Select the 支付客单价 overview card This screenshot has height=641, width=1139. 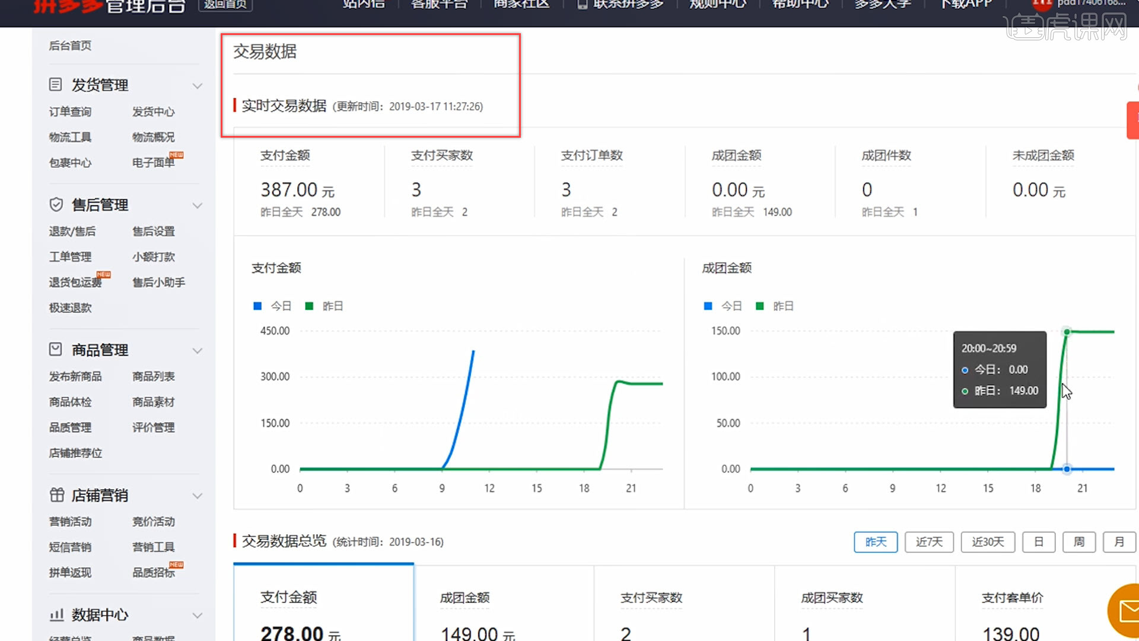(x=1045, y=603)
